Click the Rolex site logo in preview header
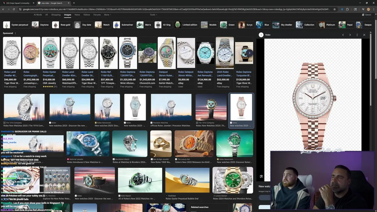Viewport: 377px width, 212px height. point(261,35)
